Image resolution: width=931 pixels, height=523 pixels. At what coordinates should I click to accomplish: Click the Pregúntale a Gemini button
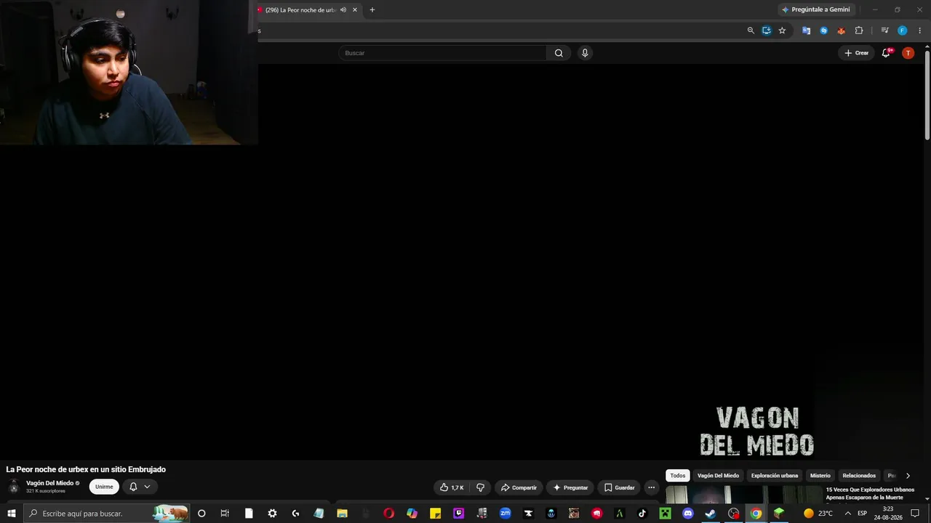816,9
